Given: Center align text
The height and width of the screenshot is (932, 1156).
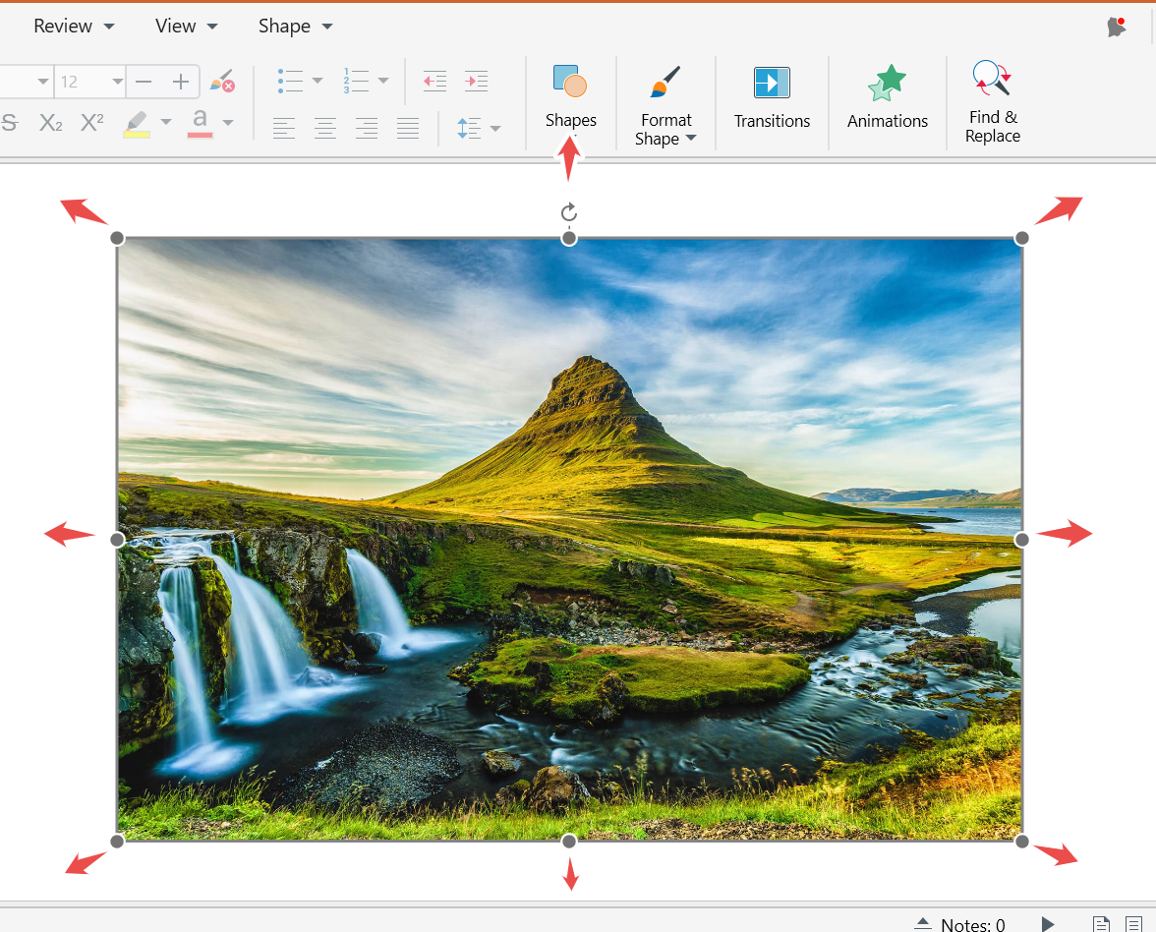Looking at the screenshot, I should click(x=325, y=128).
